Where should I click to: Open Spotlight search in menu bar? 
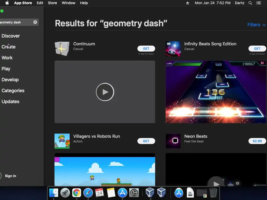click(250, 3)
